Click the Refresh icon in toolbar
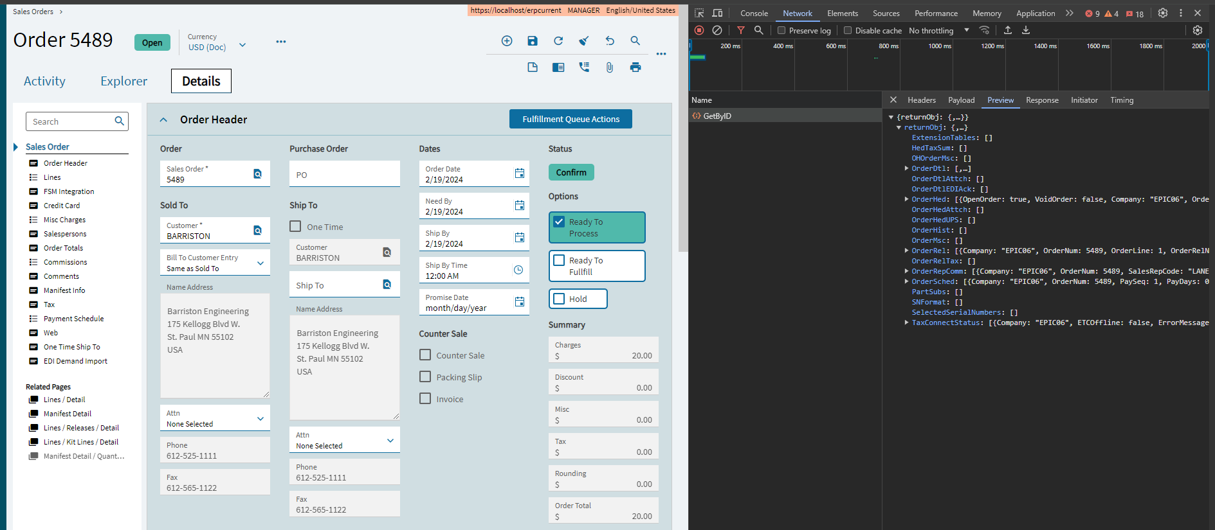Screen dimensions: 1215x530 [x=558, y=41]
